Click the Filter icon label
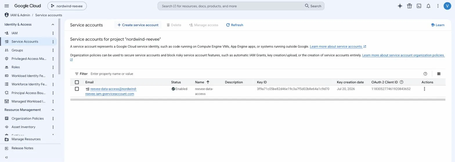Screen dimensions: 455x162 [x=81, y=74]
